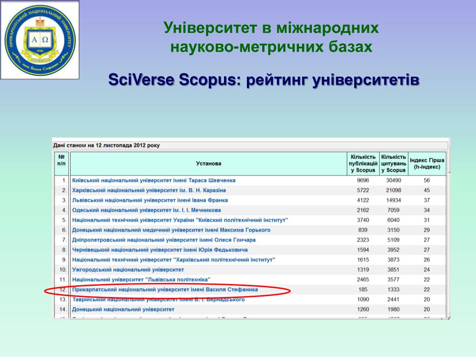
Task: Select the citations value 5109
Action: coord(393,240)
